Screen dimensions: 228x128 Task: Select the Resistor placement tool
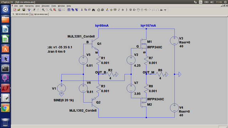[x=119, y=10]
